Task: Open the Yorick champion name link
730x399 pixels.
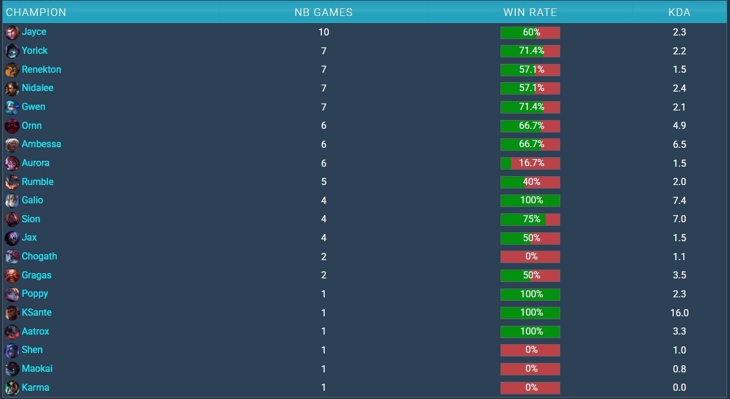Action: (34, 51)
